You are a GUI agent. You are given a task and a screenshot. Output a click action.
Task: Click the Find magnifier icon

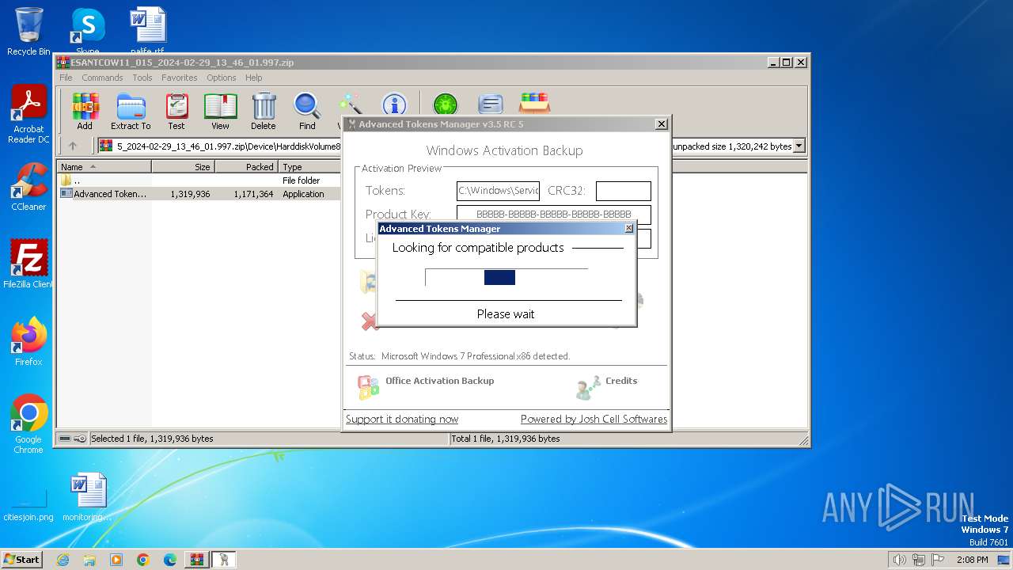[307, 112]
